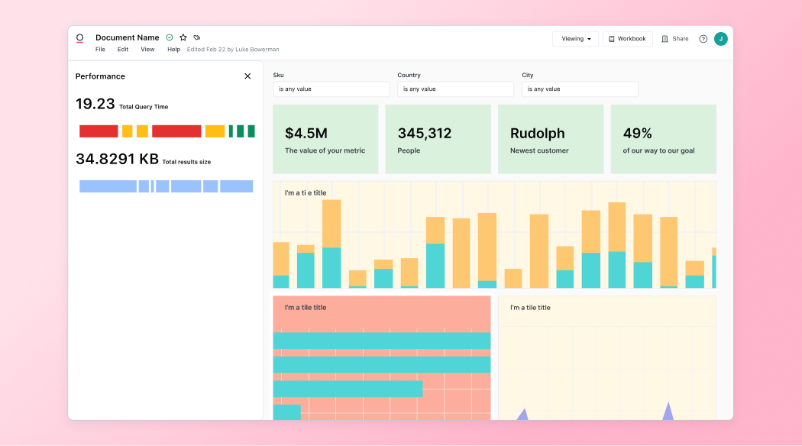Open the help question mark icon
This screenshot has width=802, height=446.
pos(703,39)
